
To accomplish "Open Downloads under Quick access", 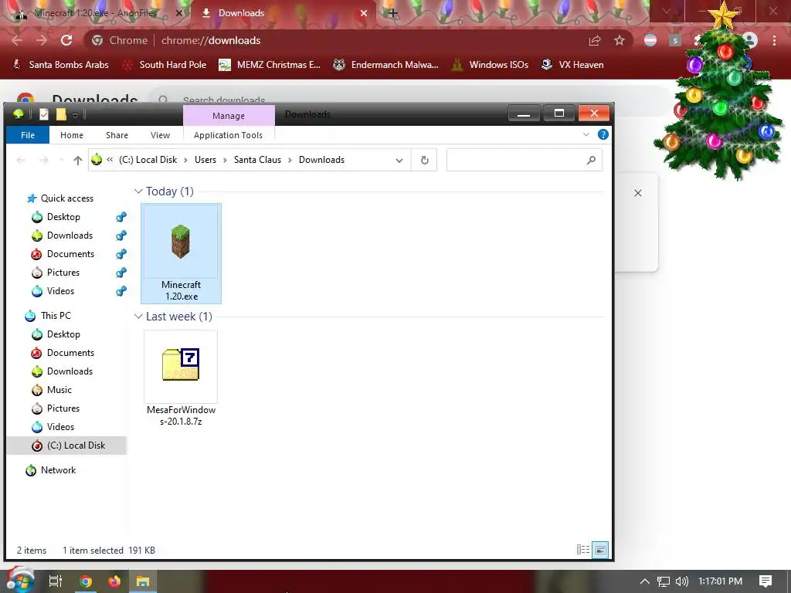I will pyautogui.click(x=70, y=236).
